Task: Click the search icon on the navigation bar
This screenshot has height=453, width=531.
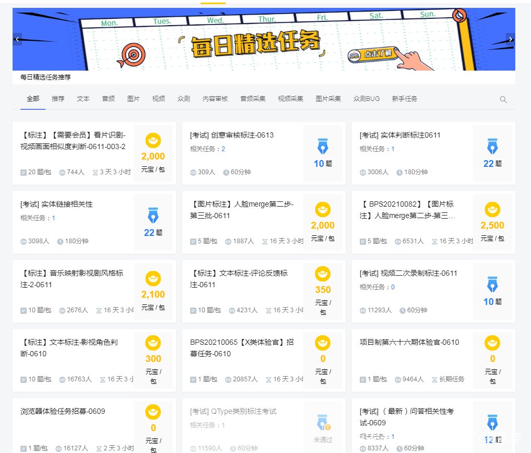Action: tap(503, 99)
